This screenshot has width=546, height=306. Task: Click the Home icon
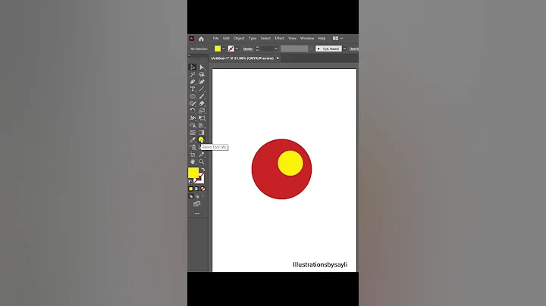(x=201, y=39)
